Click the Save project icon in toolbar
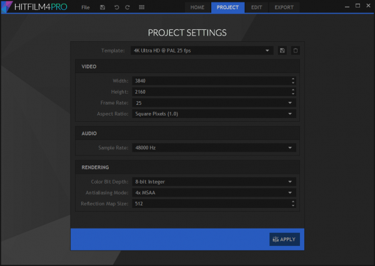375x266 pixels. (102, 7)
